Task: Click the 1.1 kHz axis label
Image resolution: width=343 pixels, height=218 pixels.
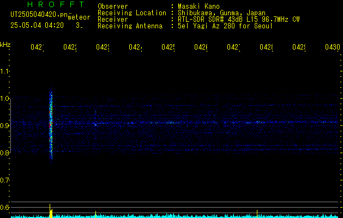Action: [x=4, y=71]
